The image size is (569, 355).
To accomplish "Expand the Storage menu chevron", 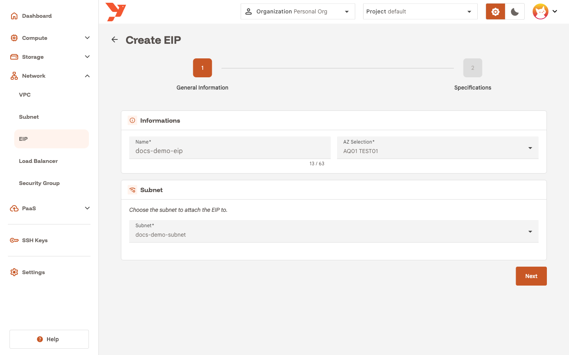I will pyautogui.click(x=87, y=57).
